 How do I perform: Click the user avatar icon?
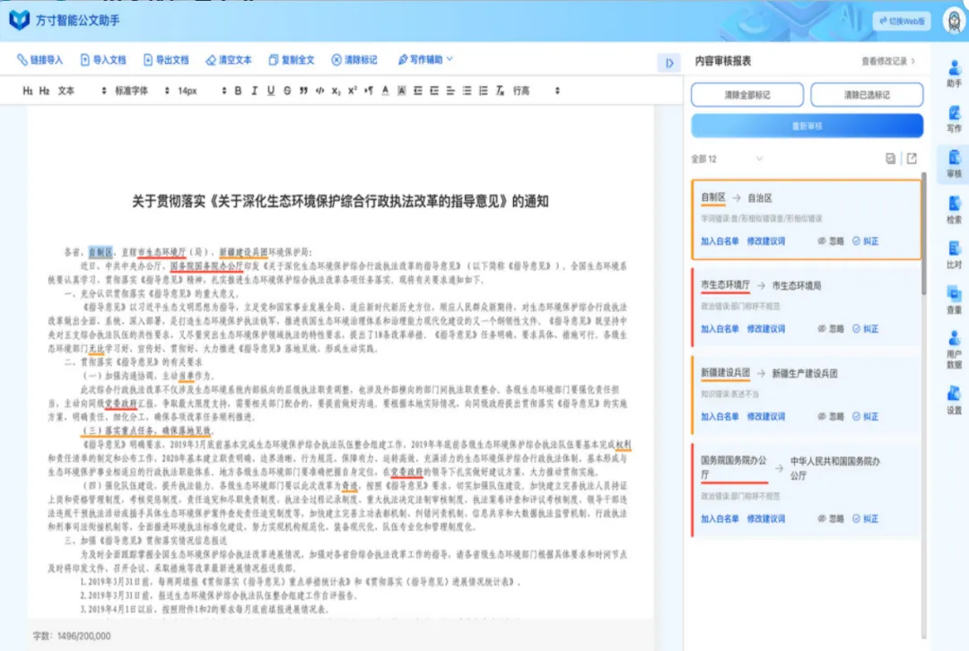[955, 21]
